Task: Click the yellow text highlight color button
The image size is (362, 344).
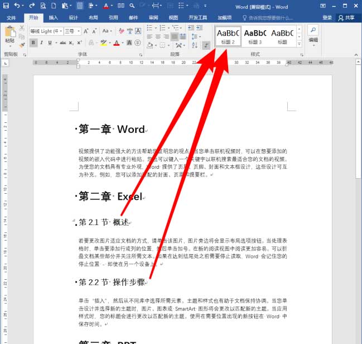Action: coord(104,43)
